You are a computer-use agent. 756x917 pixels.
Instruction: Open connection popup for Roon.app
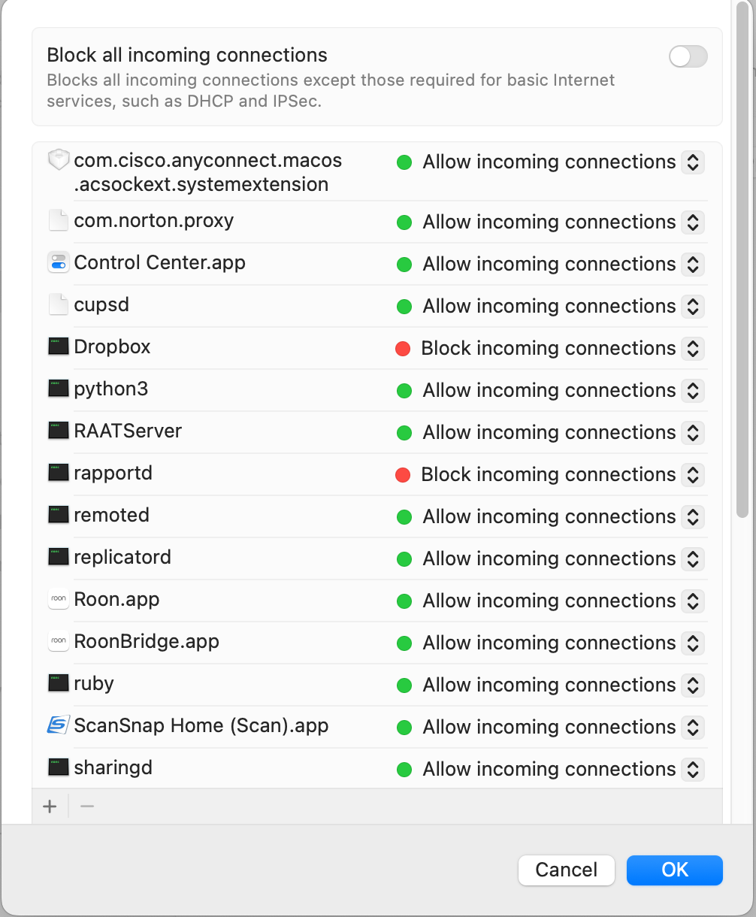693,601
